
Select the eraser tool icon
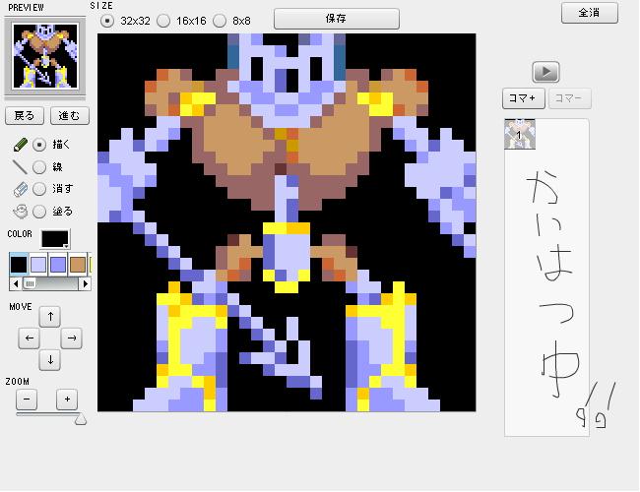coord(20,189)
